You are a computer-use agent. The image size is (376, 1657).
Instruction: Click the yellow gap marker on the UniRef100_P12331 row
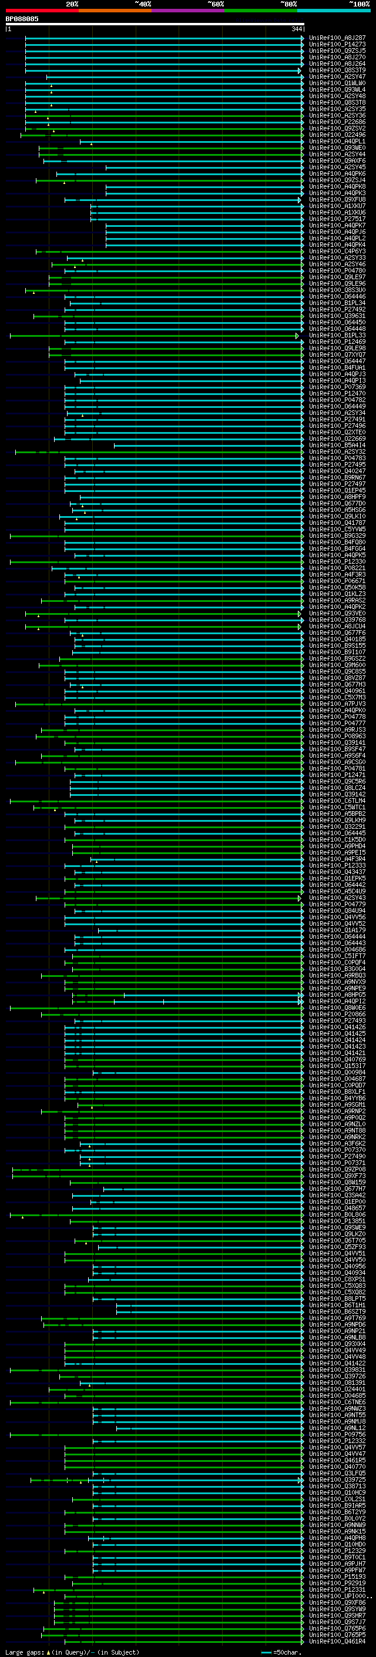[43, 1592]
